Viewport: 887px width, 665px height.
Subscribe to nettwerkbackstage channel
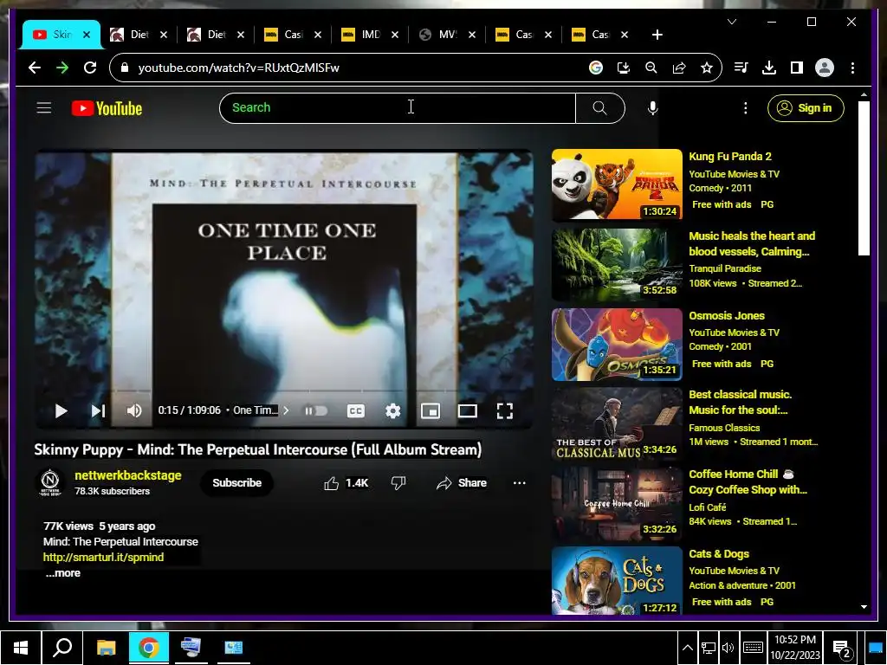pyautogui.click(x=237, y=483)
